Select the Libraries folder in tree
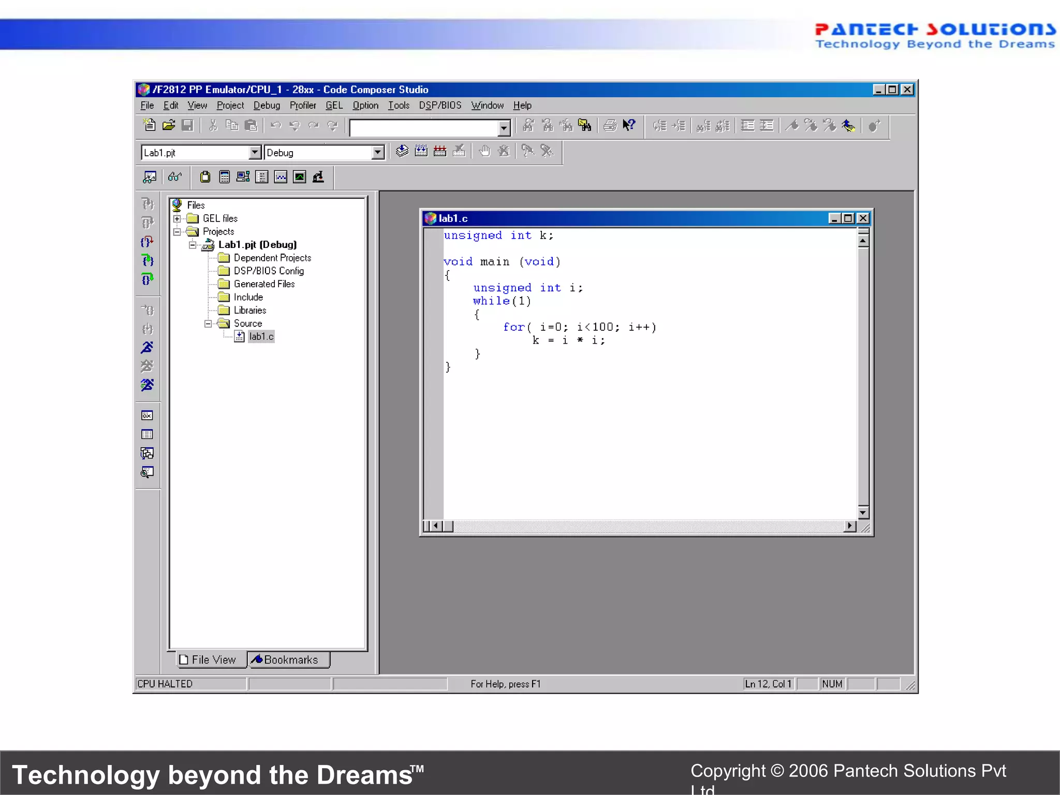This screenshot has height=795, width=1060. [x=250, y=310]
